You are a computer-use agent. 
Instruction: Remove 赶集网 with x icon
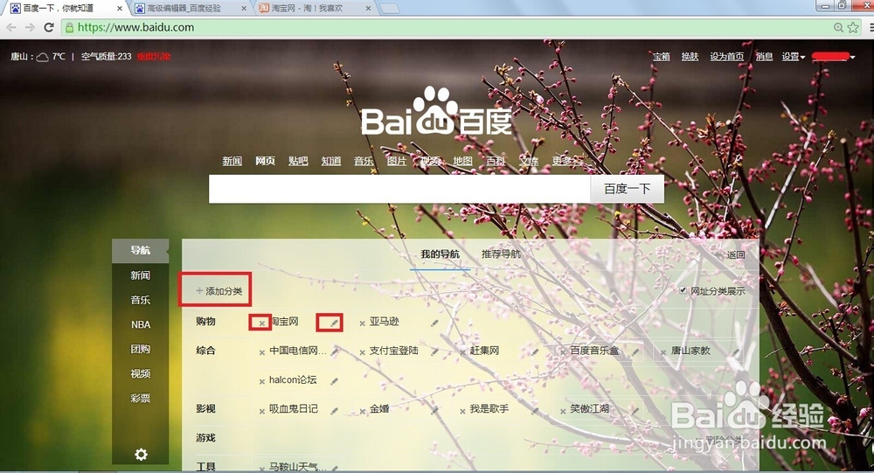coord(462,352)
